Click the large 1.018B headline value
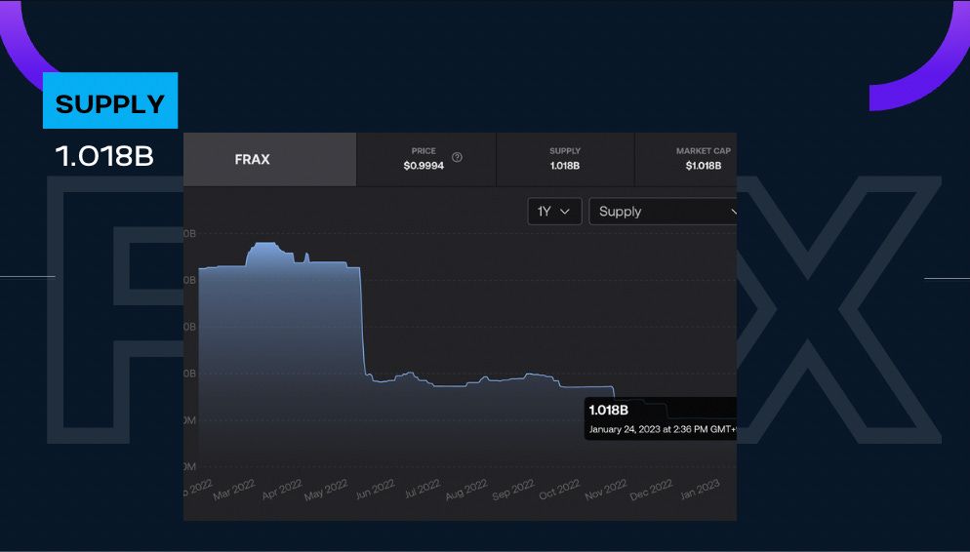 click(x=105, y=156)
